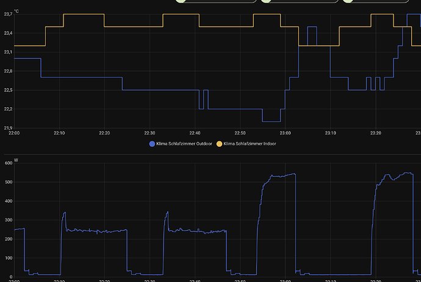Click the 23,7 temperature axis label
Screen dimensions: 421x282
point(8,14)
